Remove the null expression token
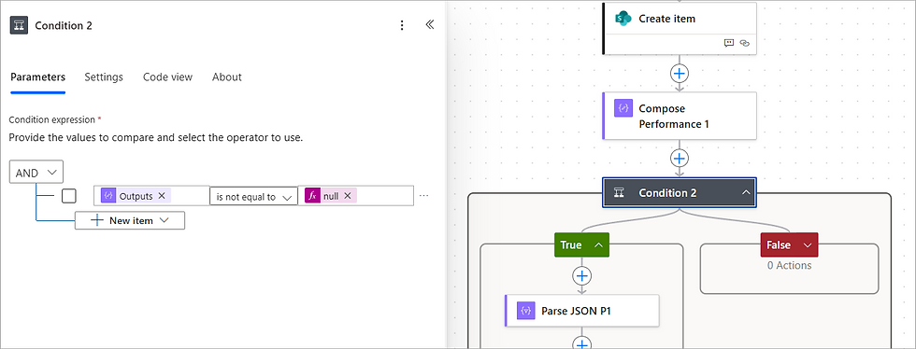Viewport: 916px width, 349px height. point(348,196)
